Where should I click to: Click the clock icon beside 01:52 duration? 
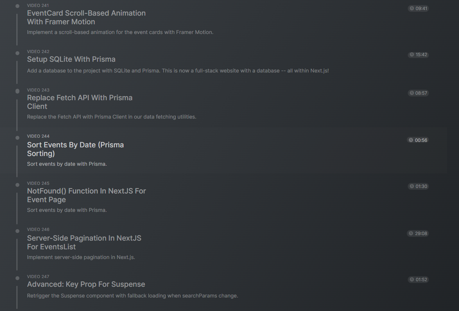(412, 279)
